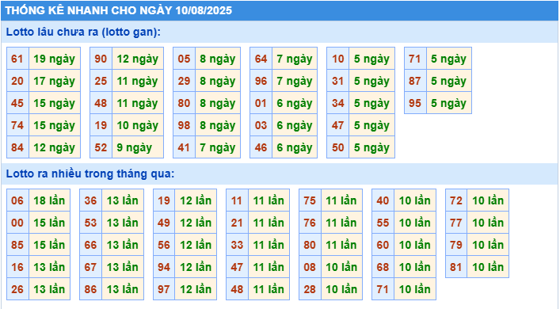
Task: Select the '5 ngày' cell beside number 31
Action: click(371, 81)
